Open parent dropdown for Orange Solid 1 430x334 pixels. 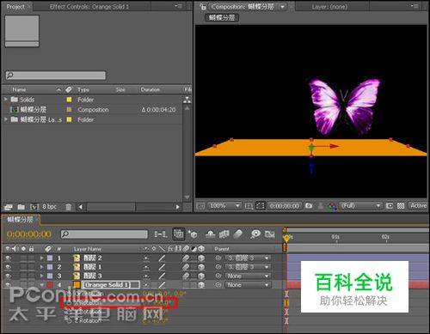[x=248, y=285]
